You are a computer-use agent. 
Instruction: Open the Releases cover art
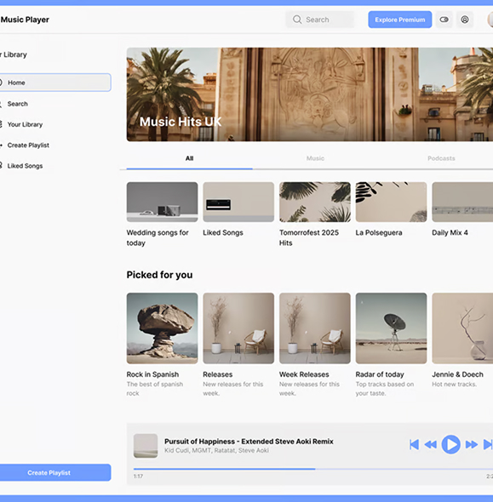[238, 328]
